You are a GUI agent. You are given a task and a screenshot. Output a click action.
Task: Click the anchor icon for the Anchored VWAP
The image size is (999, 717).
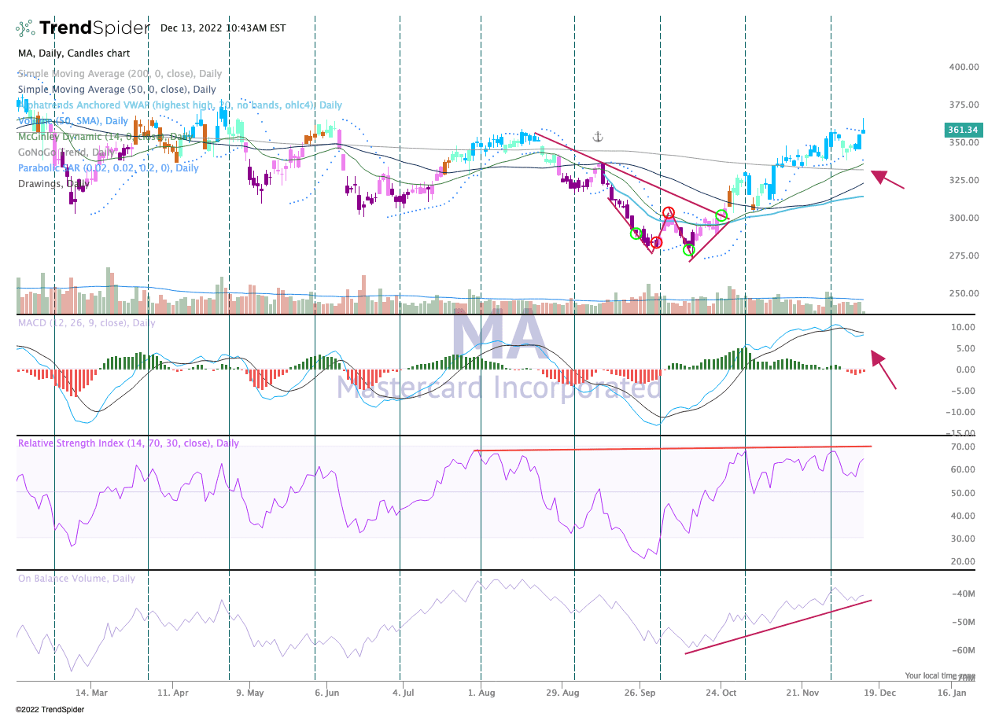pyautogui.click(x=597, y=138)
